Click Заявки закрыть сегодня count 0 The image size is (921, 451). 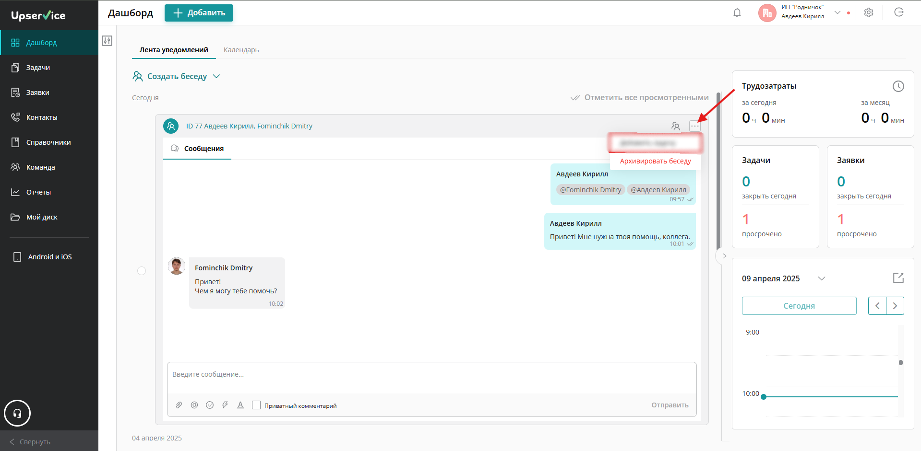tap(841, 182)
